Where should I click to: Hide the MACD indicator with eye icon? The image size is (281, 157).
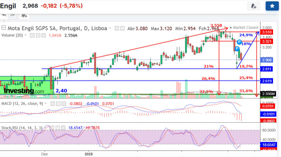tap(52, 104)
